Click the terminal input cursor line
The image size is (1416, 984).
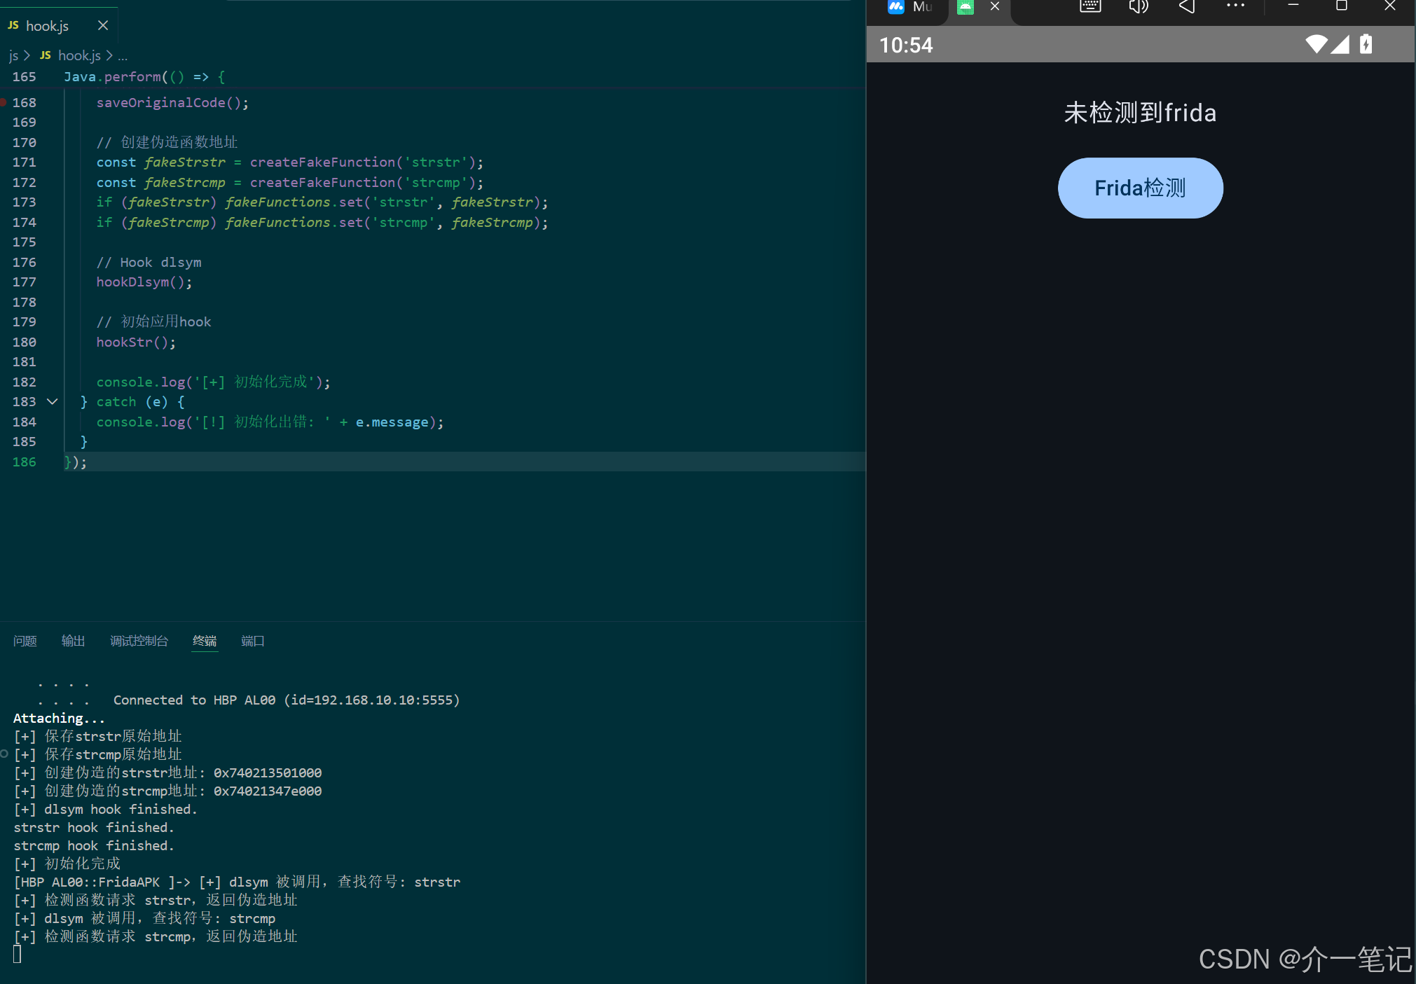[18, 954]
